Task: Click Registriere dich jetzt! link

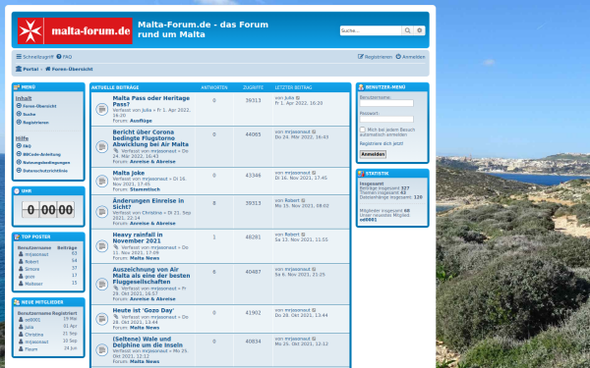Action: 382,143
